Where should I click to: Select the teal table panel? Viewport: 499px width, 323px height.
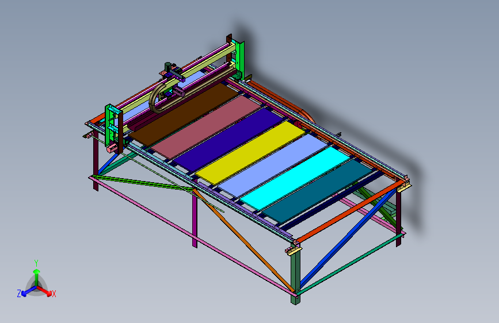tap(317, 191)
